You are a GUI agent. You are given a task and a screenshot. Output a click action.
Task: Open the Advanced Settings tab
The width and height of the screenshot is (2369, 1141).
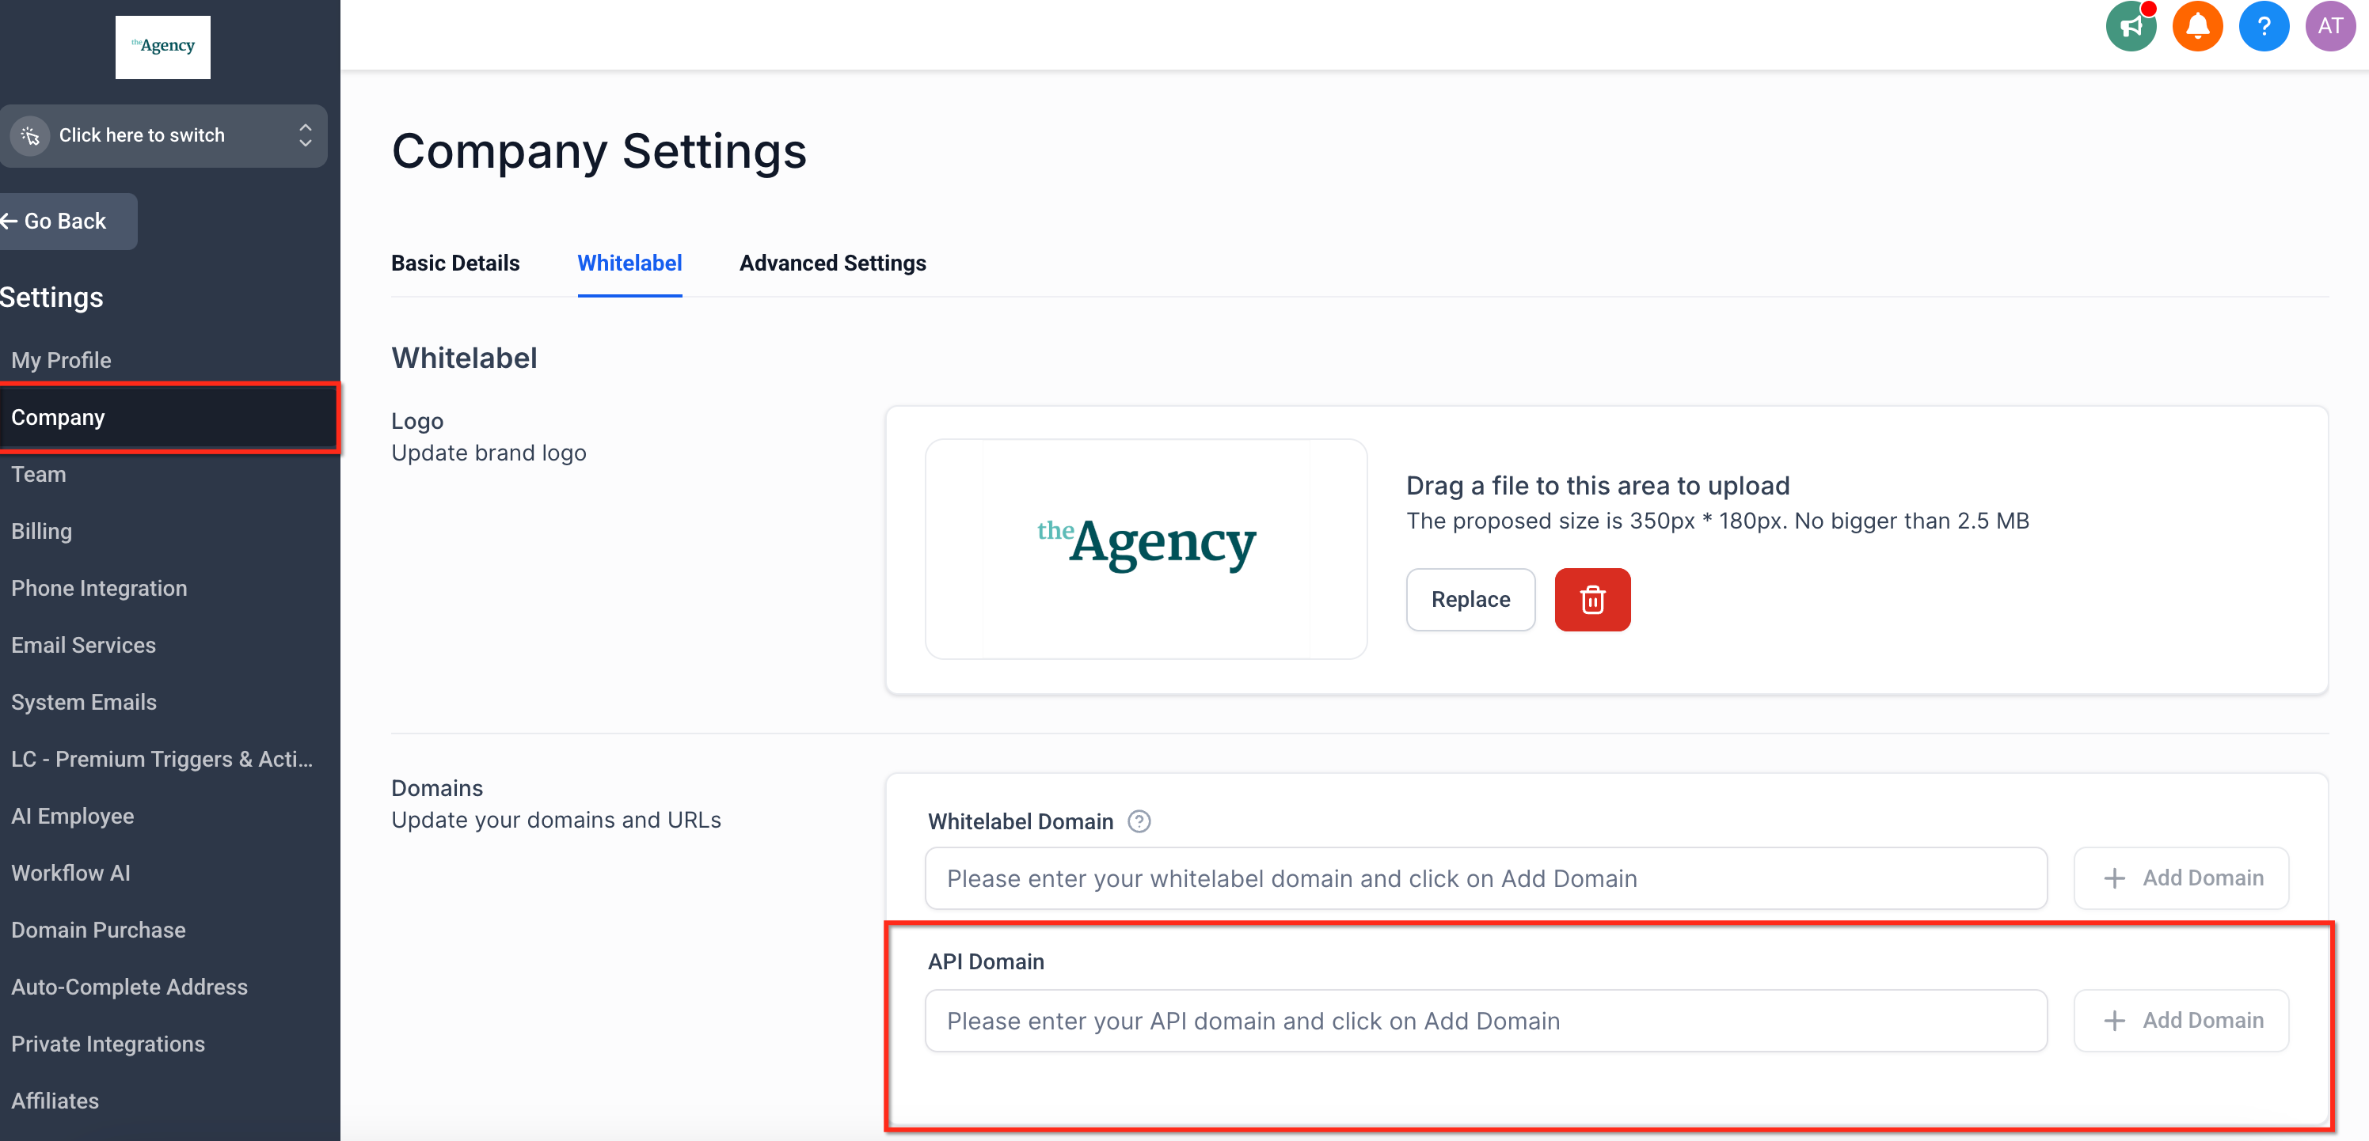(x=832, y=263)
